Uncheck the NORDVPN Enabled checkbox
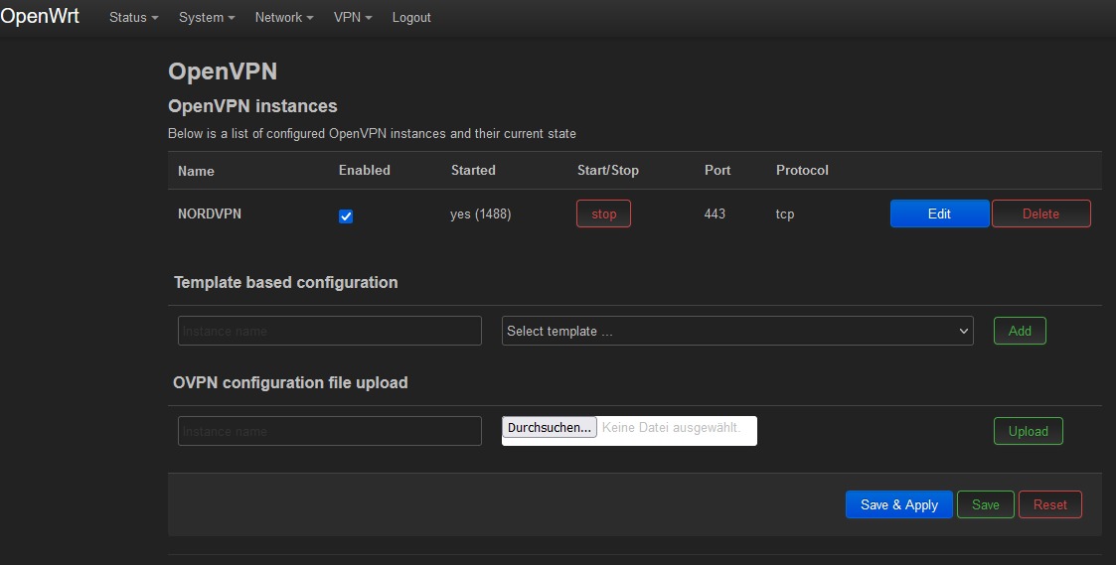 click(346, 216)
